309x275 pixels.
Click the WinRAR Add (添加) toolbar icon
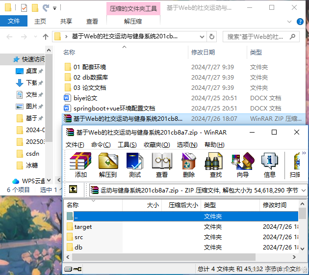point(80,165)
